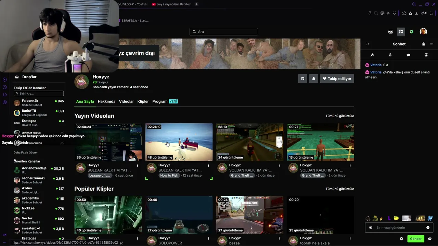438x246 pixels.
Task: Send message with the Gönder button
Action: tap(416, 239)
